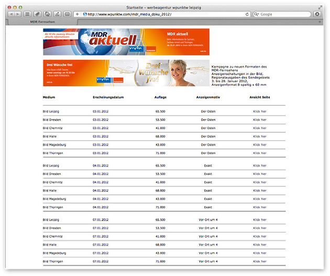Open Klick hier for Bild Dresden 04.01.2012
The image size is (330, 276).
(259, 174)
